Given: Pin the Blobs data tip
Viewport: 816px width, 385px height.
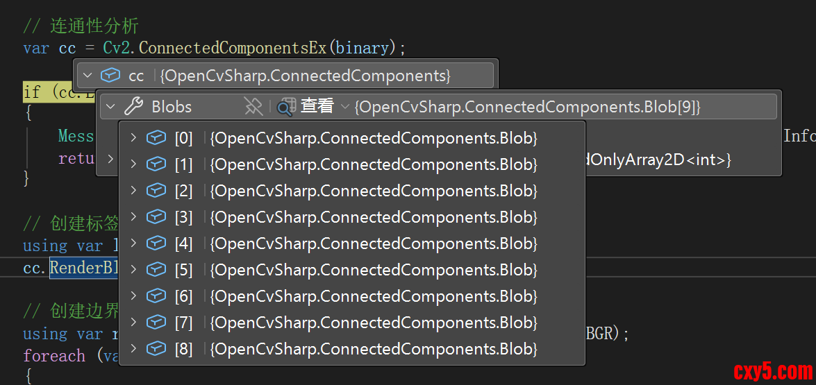Looking at the screenshot, I should [253, 107].
